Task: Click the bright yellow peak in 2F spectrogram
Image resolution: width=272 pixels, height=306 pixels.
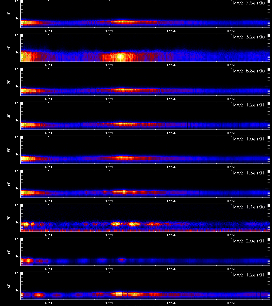Action: click(x=120, y=56)
